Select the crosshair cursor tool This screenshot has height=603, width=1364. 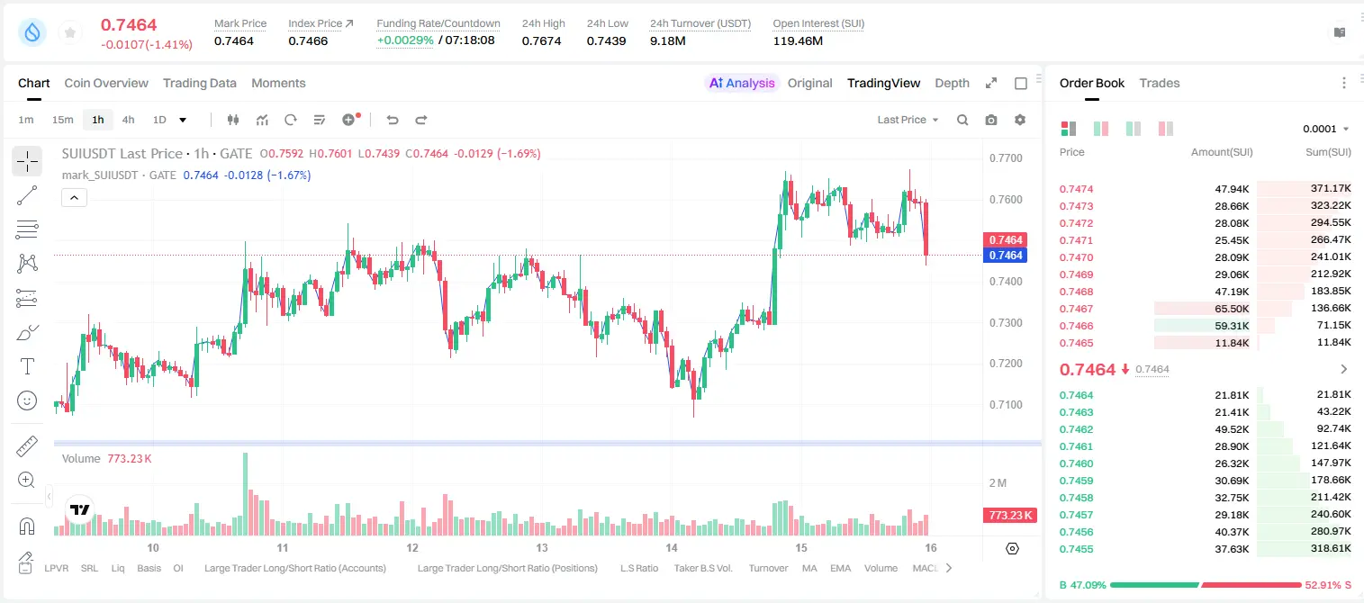(27, 162)
